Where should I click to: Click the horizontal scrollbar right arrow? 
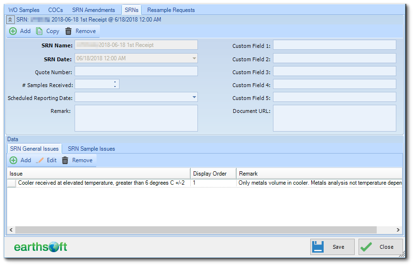point(398,230)
